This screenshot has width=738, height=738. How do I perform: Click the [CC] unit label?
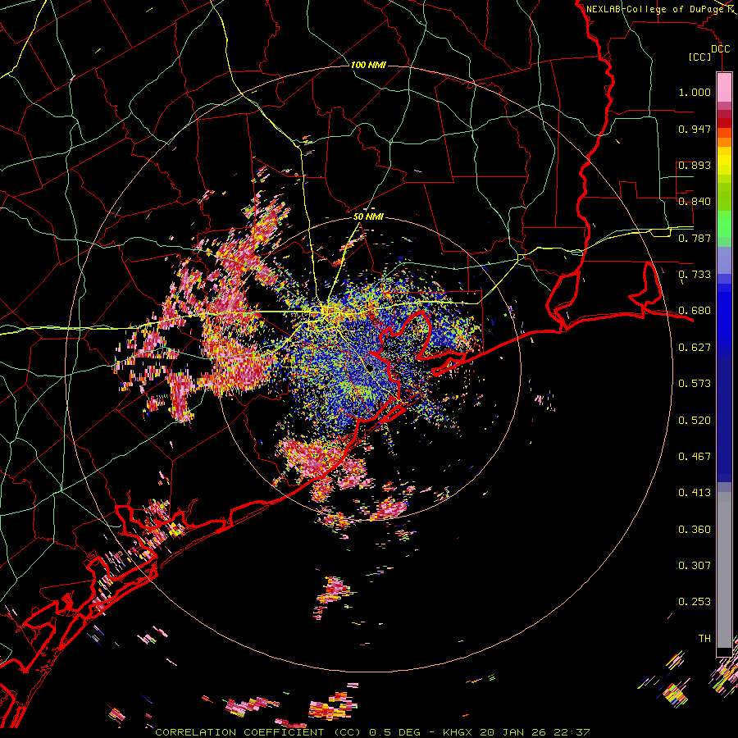pos(699,57)
